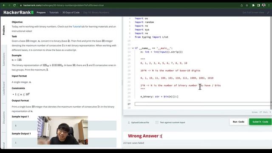Click the webcam video overlay
The image size is (272, 153).
[x=62, y=130]
